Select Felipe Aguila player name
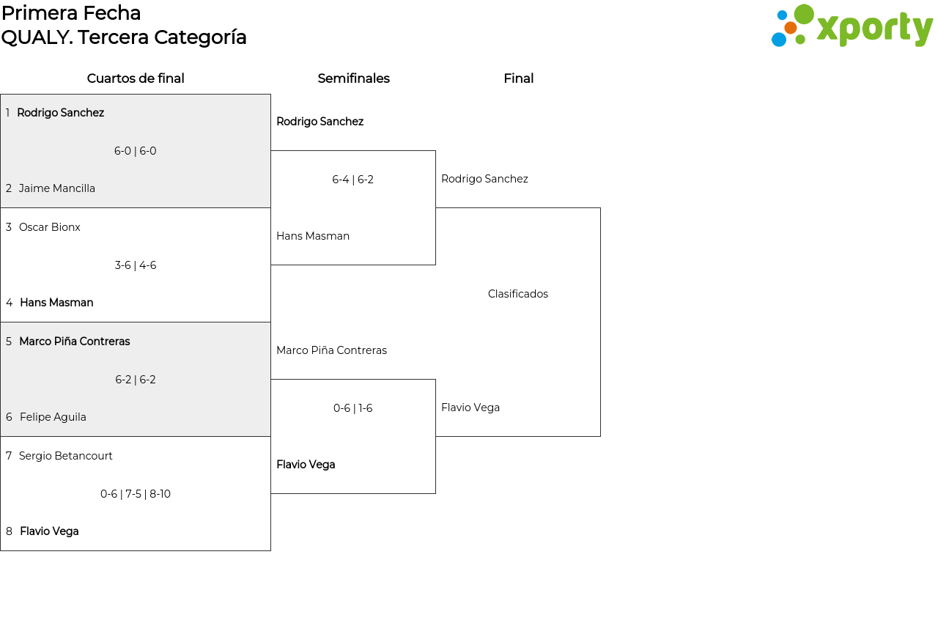 pyautogui.click(x=53, y=417)
